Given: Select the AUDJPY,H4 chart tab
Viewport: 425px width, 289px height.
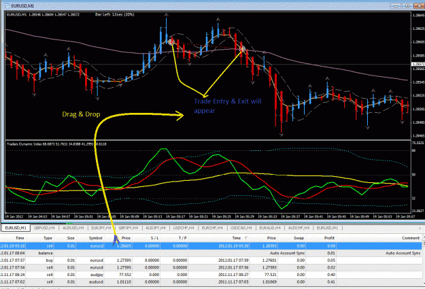Looking at the screenshot, I should pyautogui.click(x=156, y=228).
